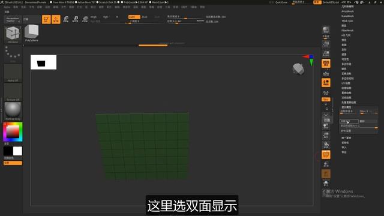Select the Scale transform tool
This screenshot has width=384, height=216.
coord(75,19)
